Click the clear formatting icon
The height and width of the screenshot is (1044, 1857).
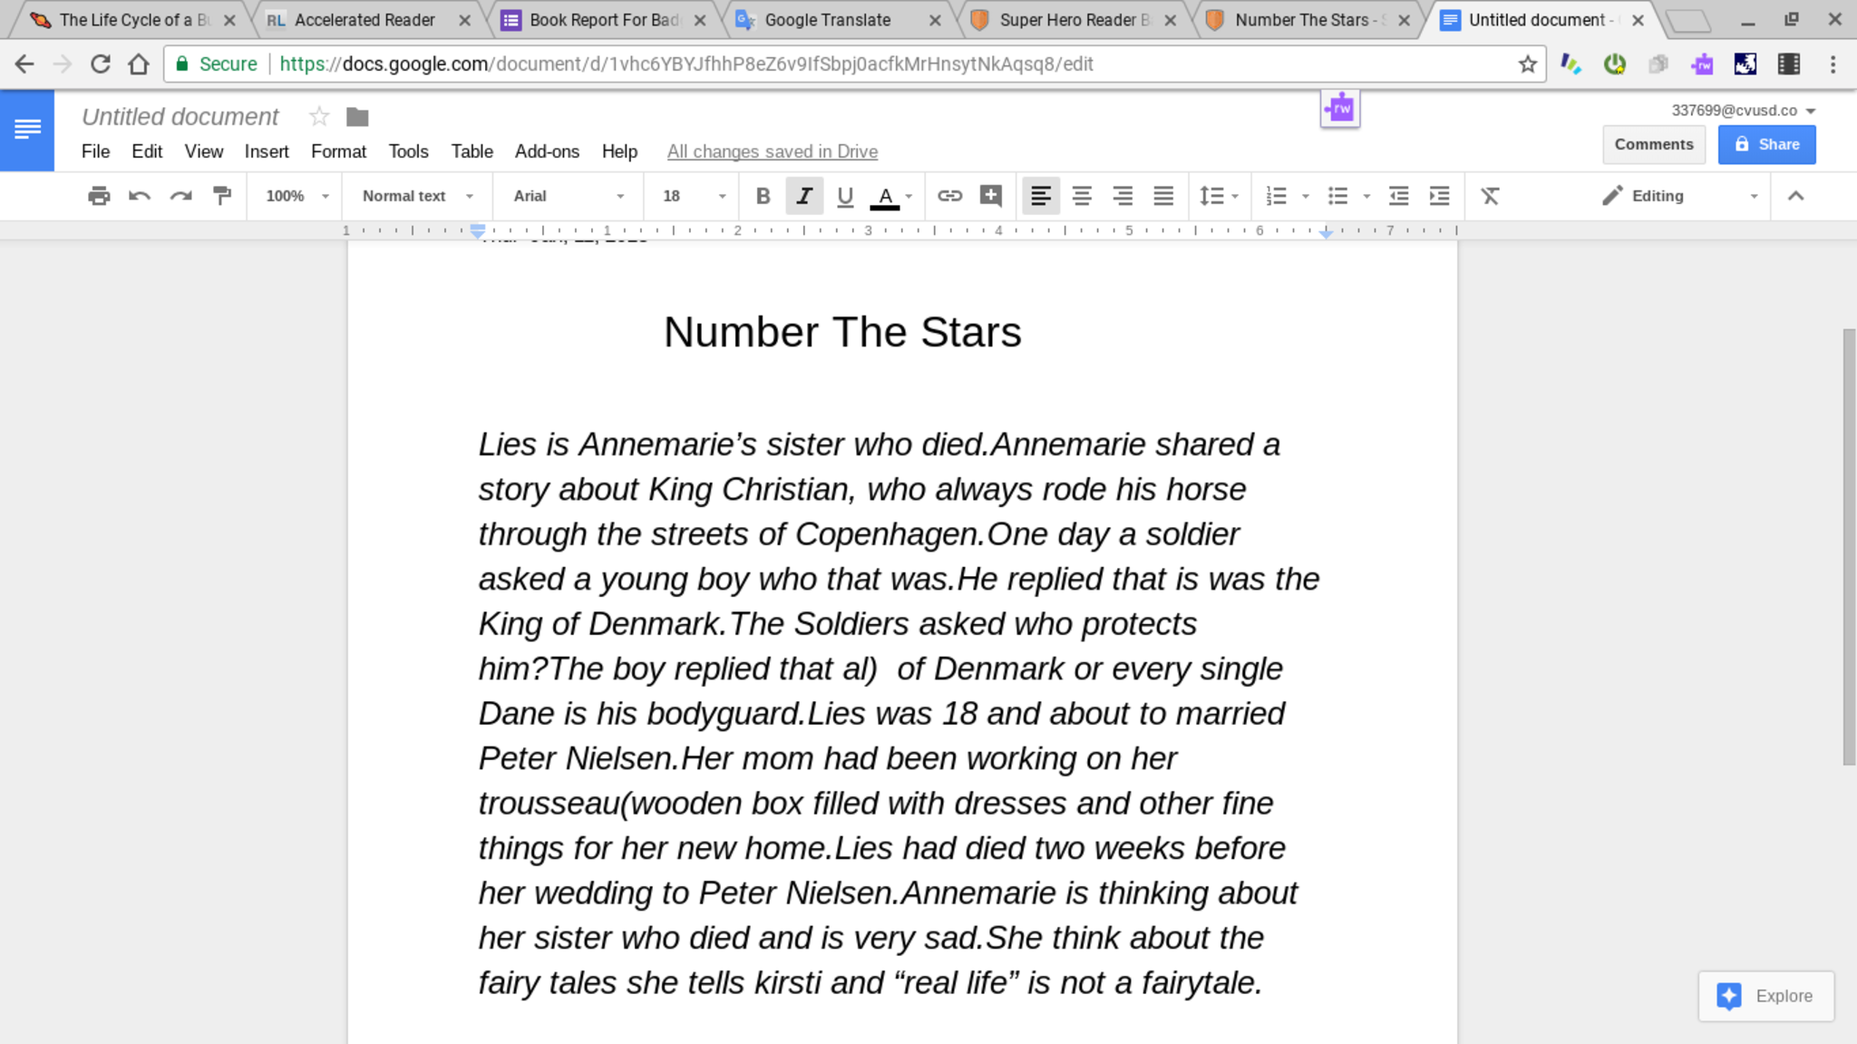tap(1490, 196)
